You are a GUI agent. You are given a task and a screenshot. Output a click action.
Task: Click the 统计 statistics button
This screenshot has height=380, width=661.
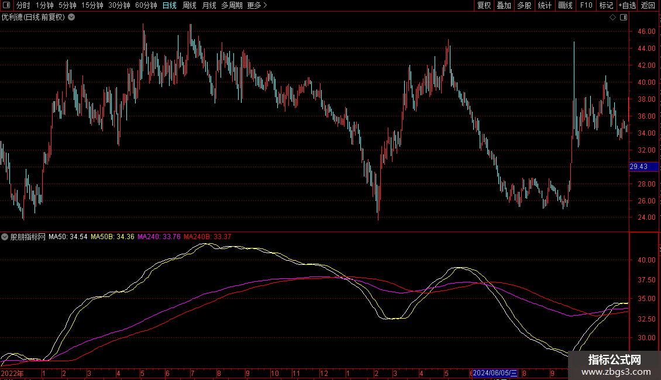coord(545,5)
